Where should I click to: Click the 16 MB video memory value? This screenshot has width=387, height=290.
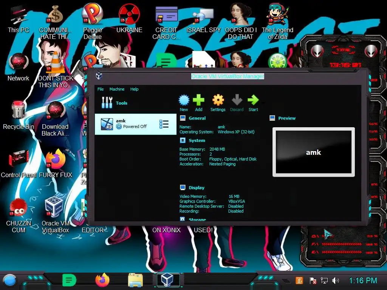[234, 196]
